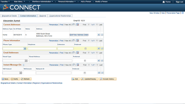
Task: Click the Save button
Action: point(6,79)
